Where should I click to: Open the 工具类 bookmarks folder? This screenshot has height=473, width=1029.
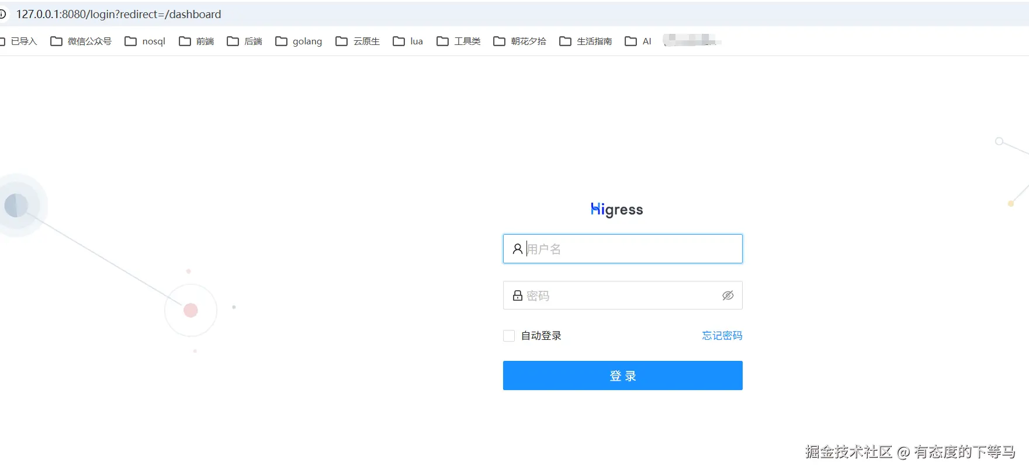click(x=459, y=41)
